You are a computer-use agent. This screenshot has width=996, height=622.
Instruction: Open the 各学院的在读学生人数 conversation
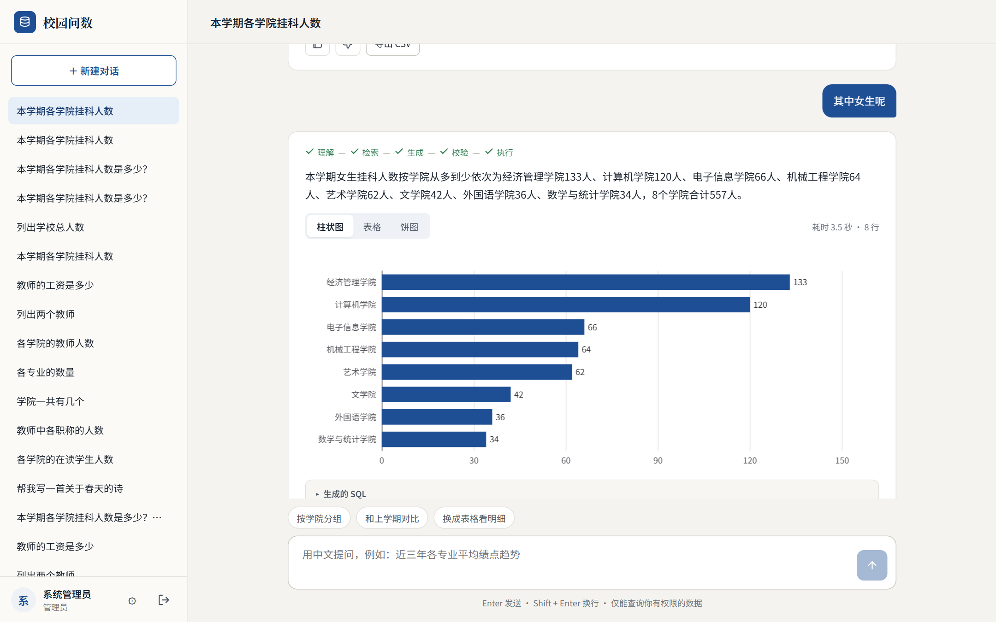pos(94,459)
